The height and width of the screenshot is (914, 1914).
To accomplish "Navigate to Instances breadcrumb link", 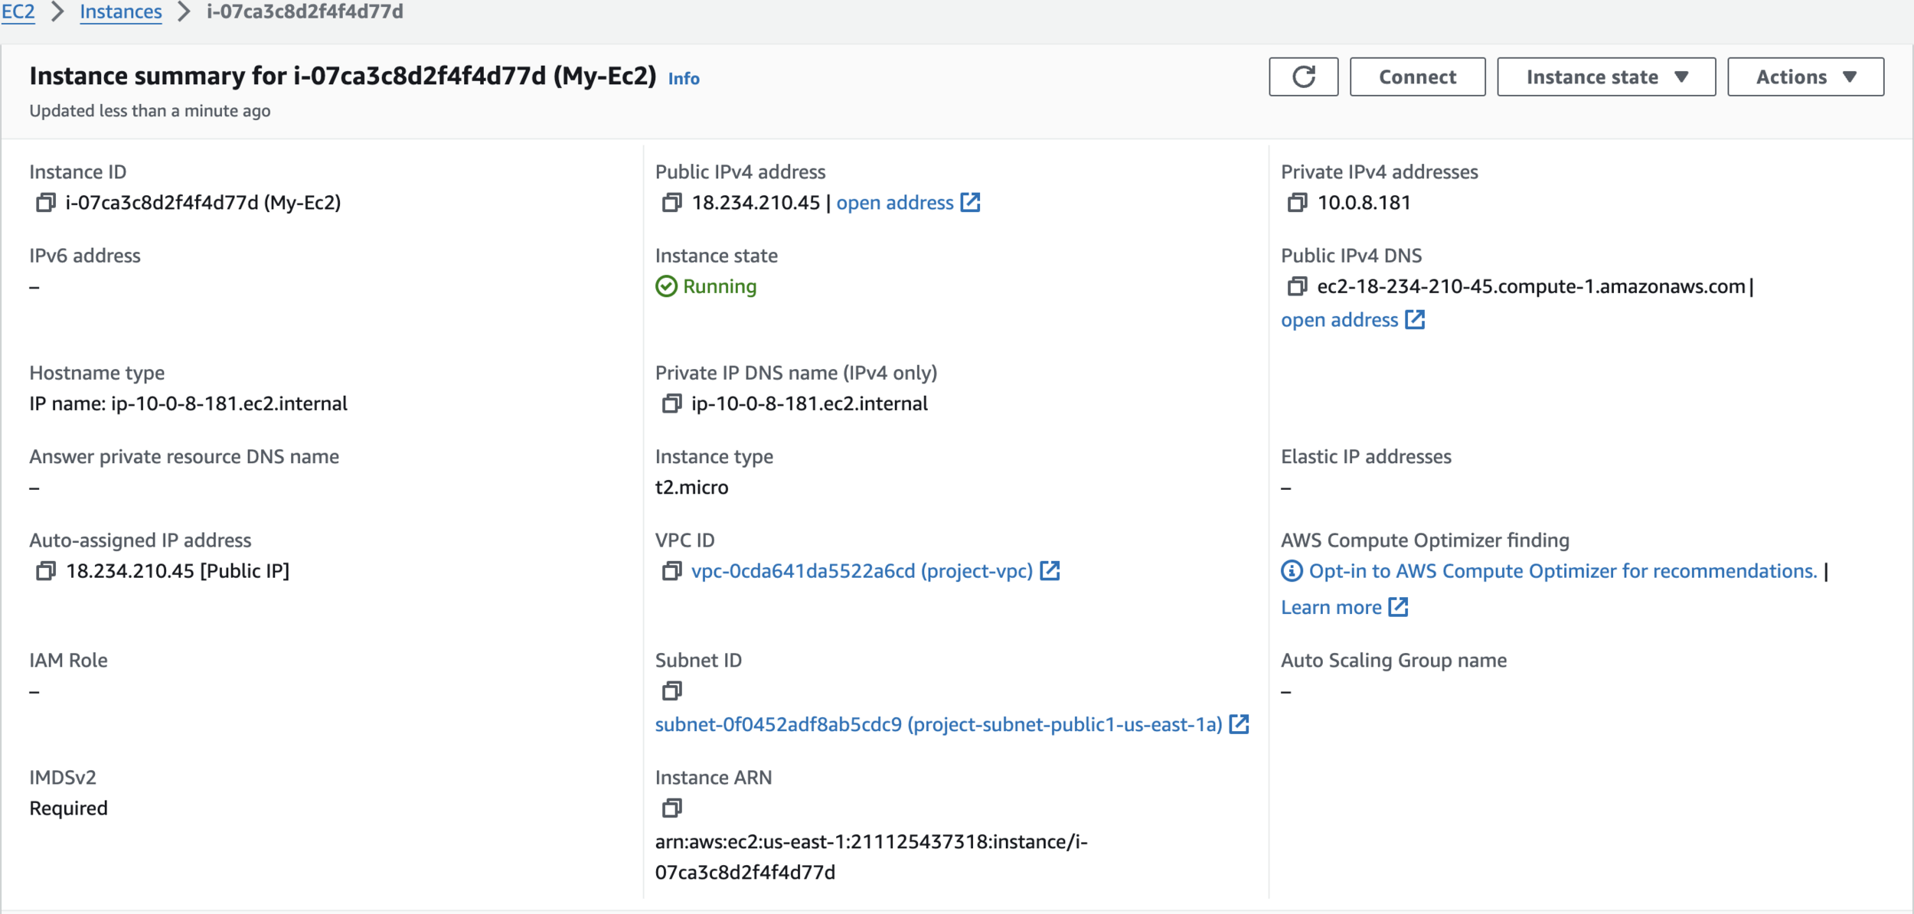I will 121,11.
